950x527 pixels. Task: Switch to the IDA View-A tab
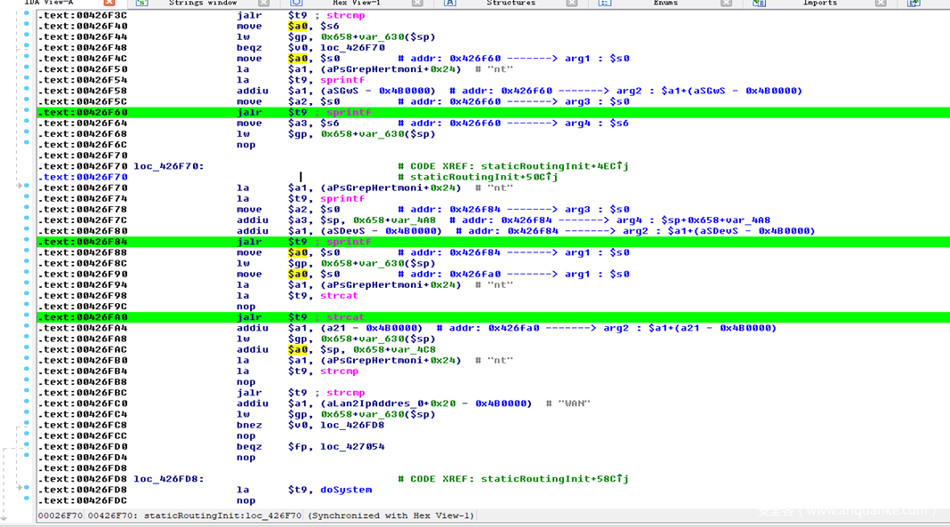tap(48, 3)
